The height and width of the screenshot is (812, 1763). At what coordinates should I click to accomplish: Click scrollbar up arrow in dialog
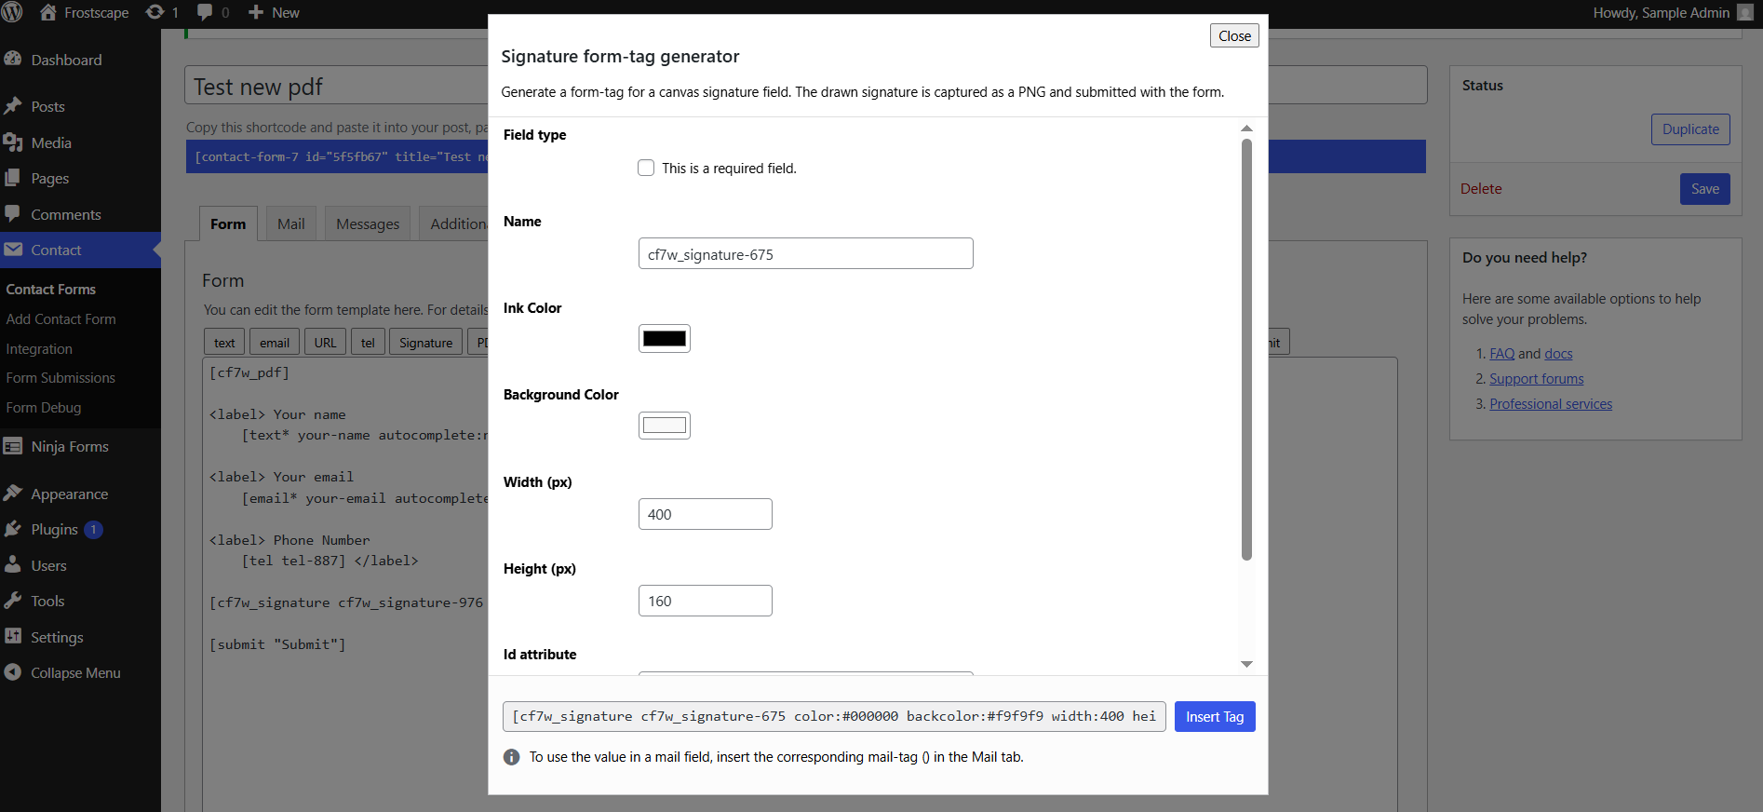tap(1246, 129)
